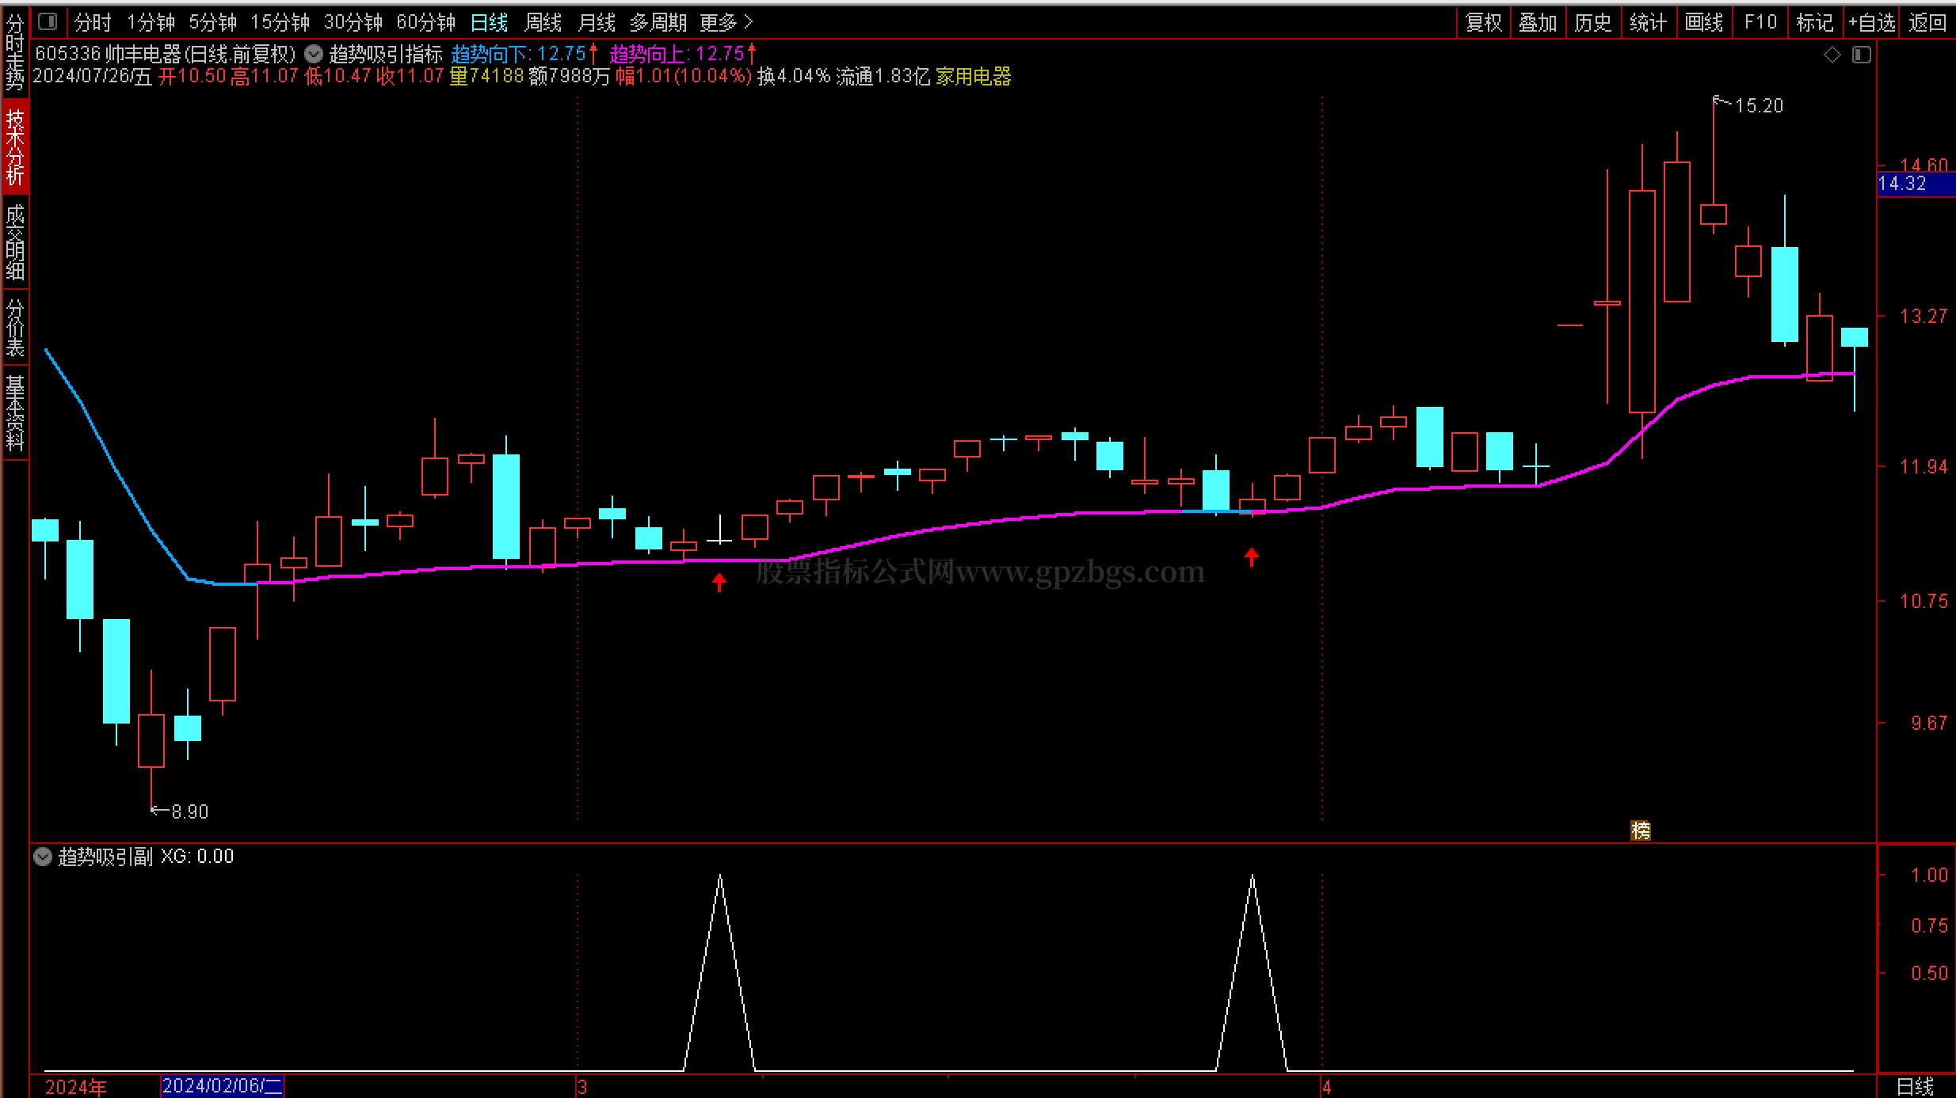Click the 1.00 sub-chart axis label
The height and width of the screenshot is (1098, 1956).
coord(1929,876)
